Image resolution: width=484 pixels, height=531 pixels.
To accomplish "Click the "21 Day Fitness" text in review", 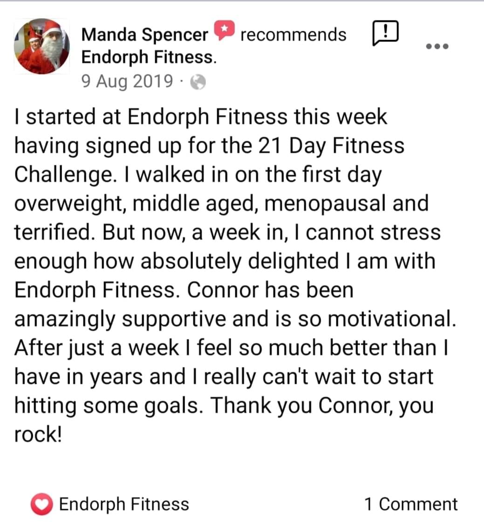I will coord(331,146).
